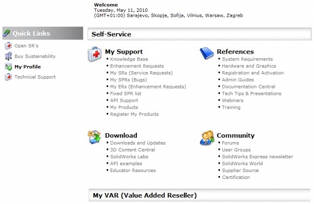Click the first-aid icon beside Open SR's
This screenshot has height=204, width=314.
[x=8, y=46]
